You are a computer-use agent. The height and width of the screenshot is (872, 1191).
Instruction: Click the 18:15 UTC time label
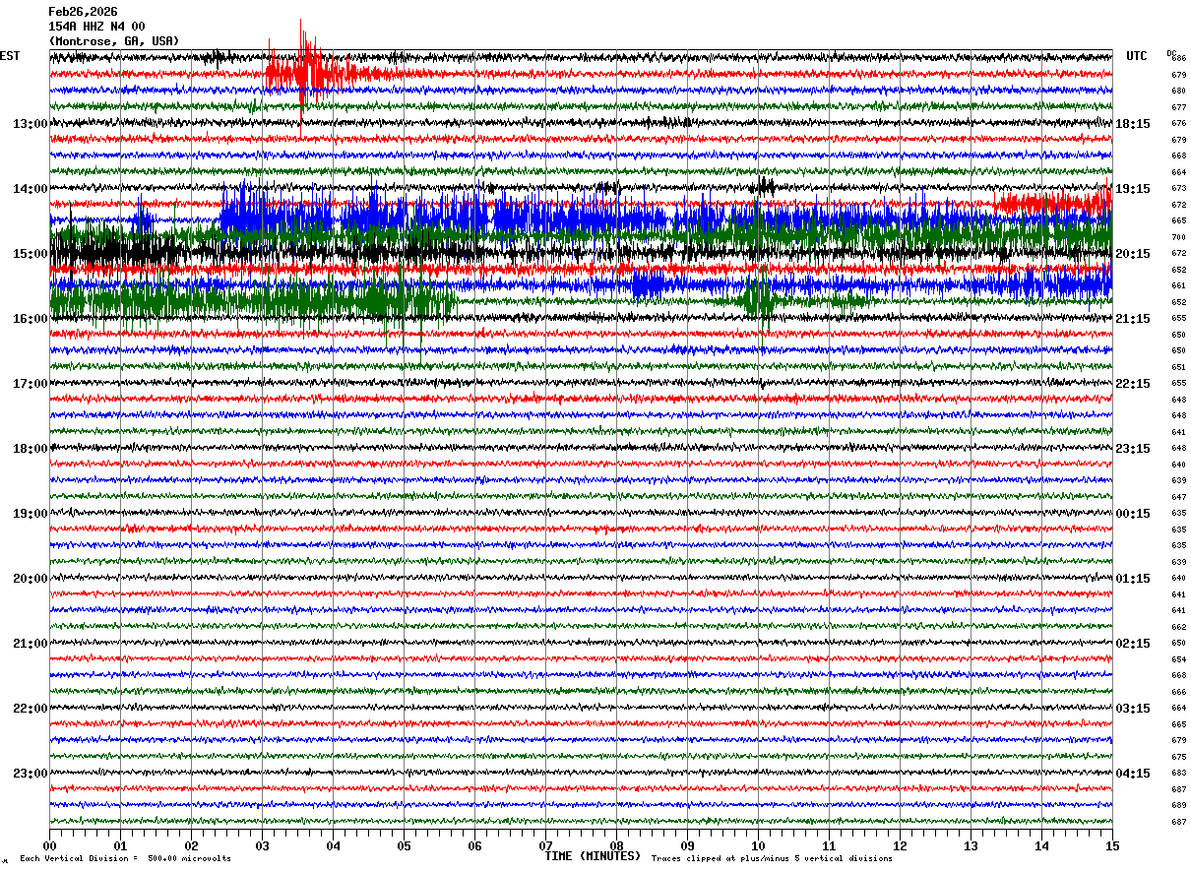(1133, 124)
